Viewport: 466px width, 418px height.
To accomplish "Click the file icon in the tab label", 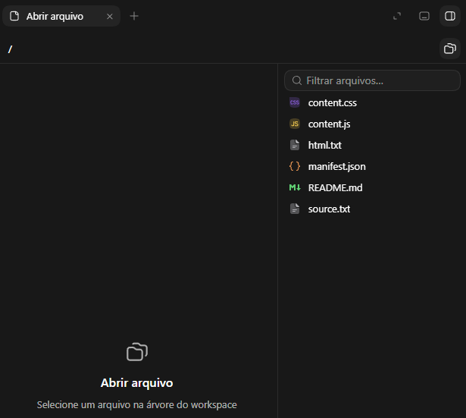I will point(14,16).
